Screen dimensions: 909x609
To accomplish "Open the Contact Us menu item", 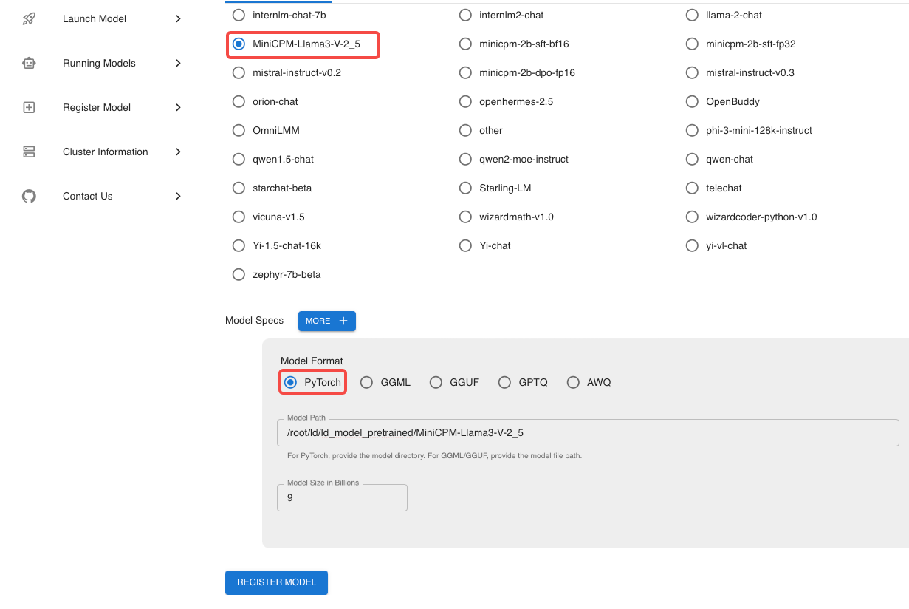I will 88,197.
